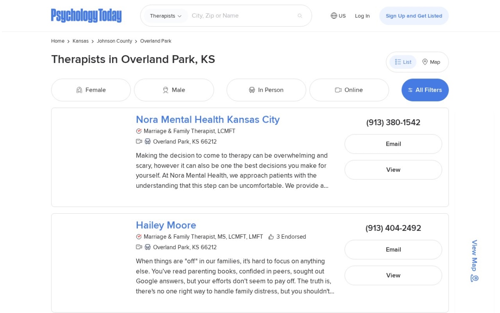Click the search magnifier icon
This screenshot has height=313, width=500.
coord(300,16)
